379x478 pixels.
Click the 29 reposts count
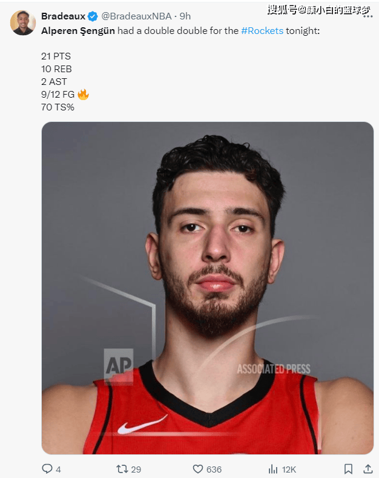click(136, 470)
